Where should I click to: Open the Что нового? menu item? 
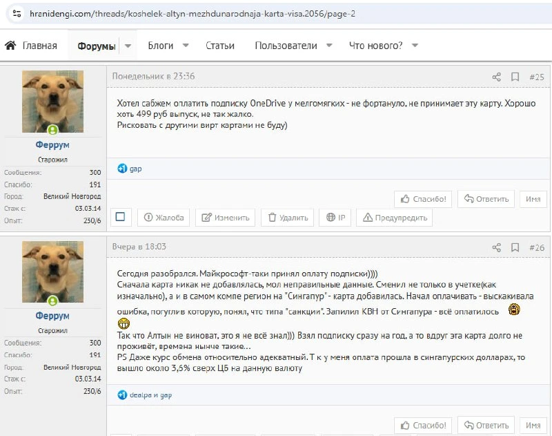[375, 46]
